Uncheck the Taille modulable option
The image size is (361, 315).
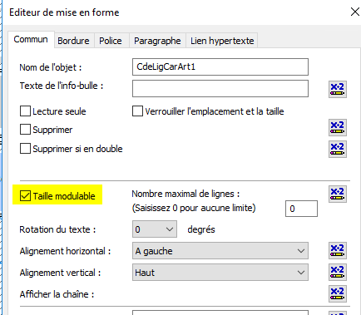point(25,196)
